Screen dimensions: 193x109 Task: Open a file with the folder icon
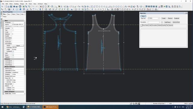pyautogui.click(x=9, y=6)
